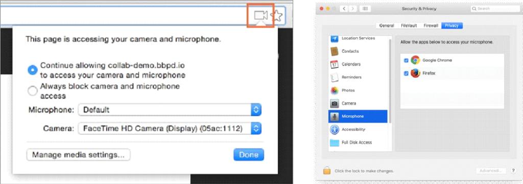This screenshot has height=184, width=523.
Task: Click the red close button of Security & Privacy
Action: (322, 9)
